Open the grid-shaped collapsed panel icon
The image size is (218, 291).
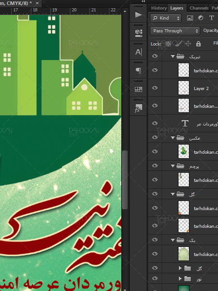point(138,89)
